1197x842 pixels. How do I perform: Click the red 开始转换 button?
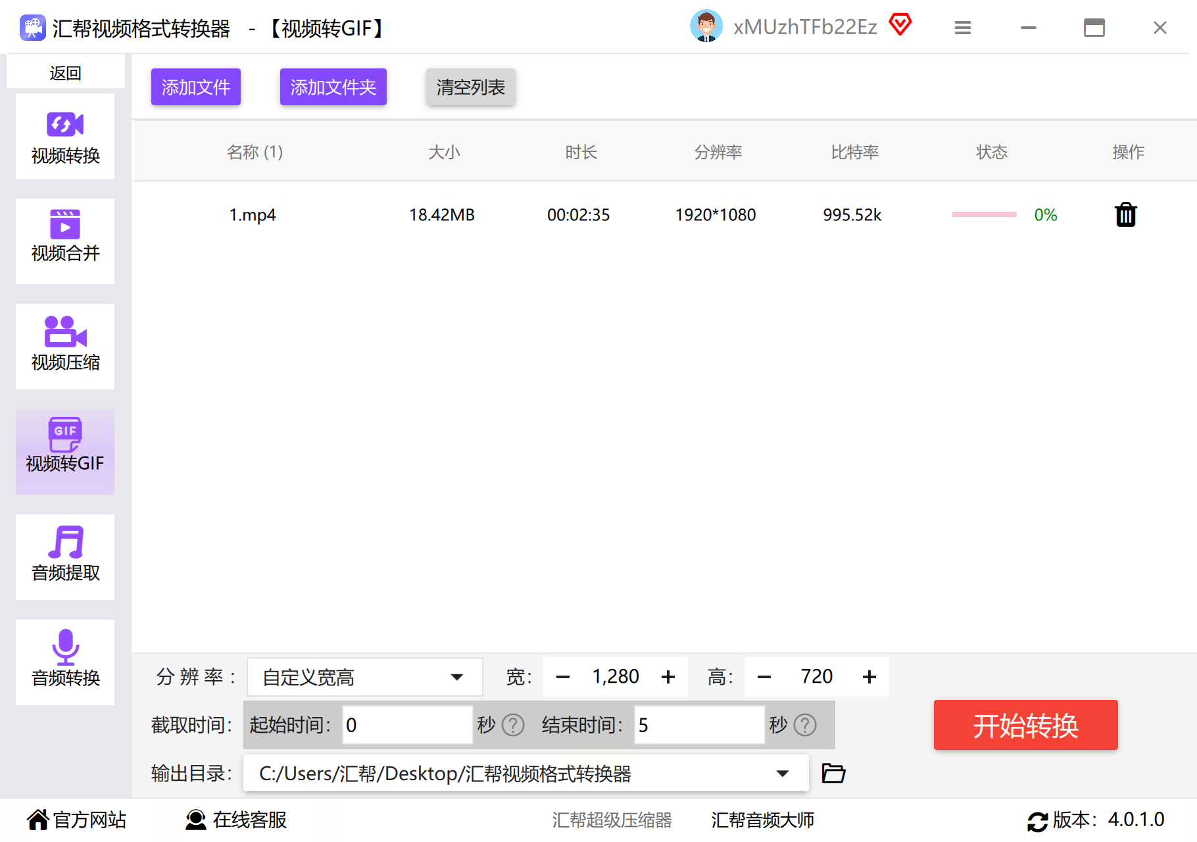(x=1025, y=725)
